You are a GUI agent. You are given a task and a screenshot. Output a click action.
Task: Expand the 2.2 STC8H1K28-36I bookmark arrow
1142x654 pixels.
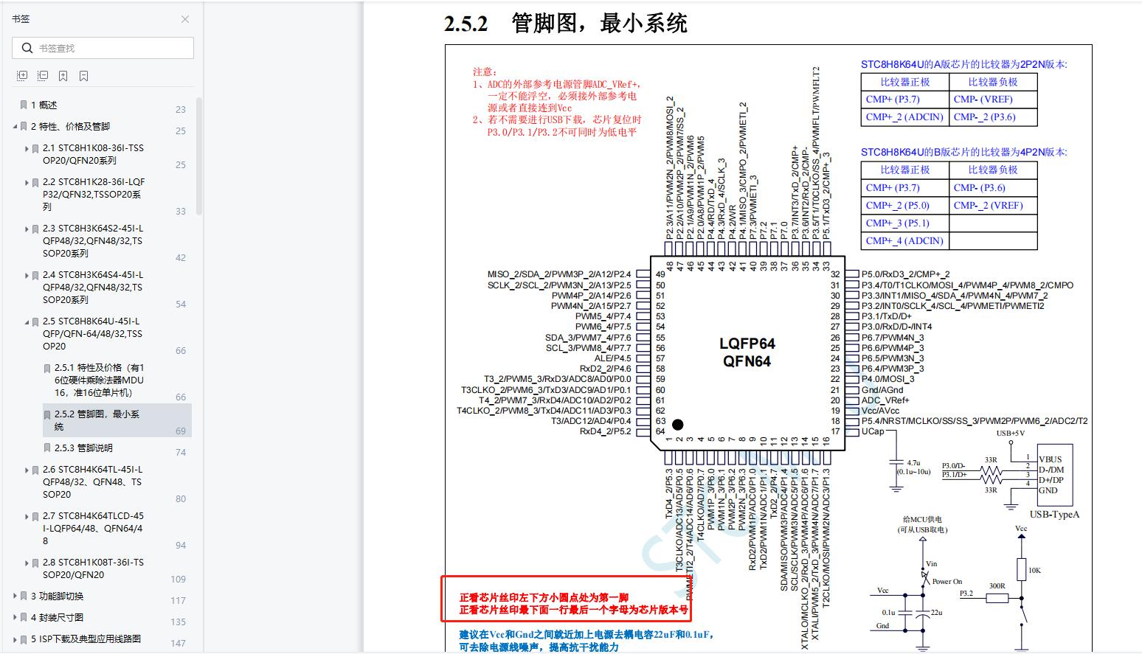27,182
